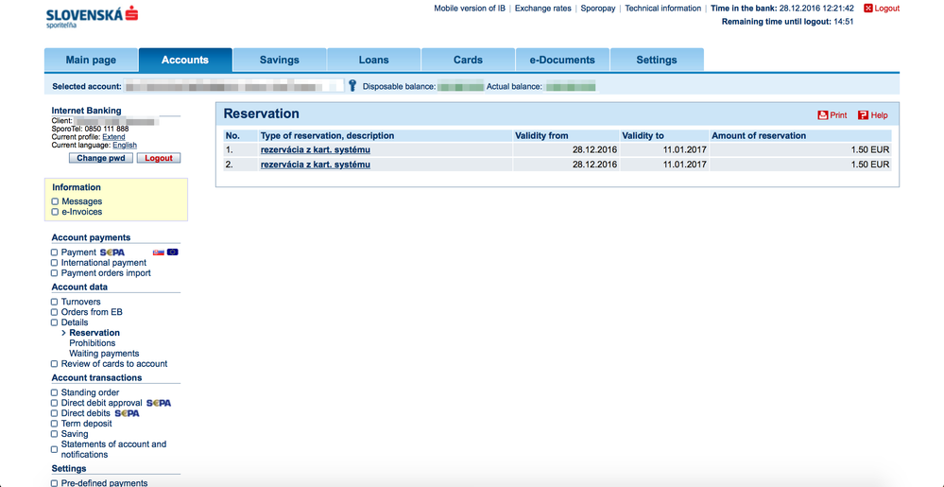This screenshot has width=944, height=487.
Task: Click the Help icon in Reservation header
Action: point(863,115)
